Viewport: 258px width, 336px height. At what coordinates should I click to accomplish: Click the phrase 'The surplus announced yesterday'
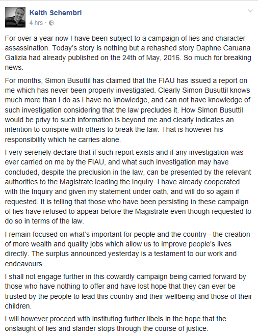85,254
